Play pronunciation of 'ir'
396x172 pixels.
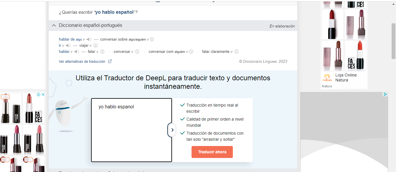(68, 46)
